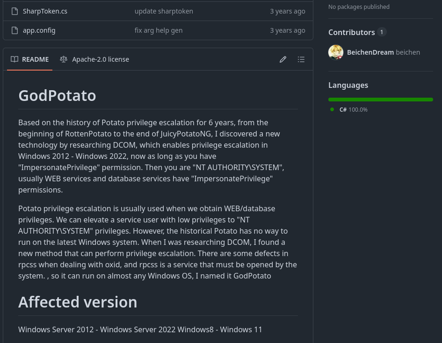
Task: Open the Contributors section heading
Action: coord(352,32)
